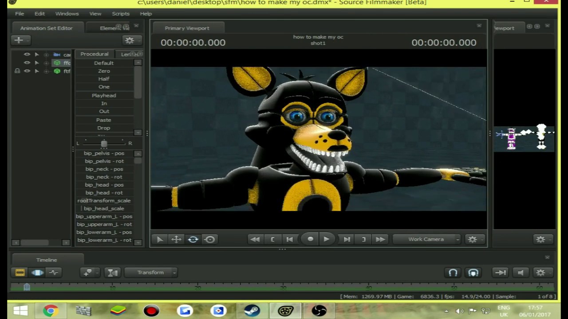Expand the camera animation set tree

click(46, 54)
